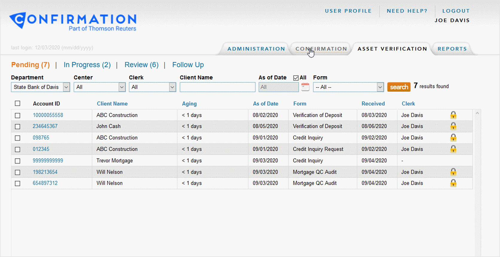Viewport: 500px width, 257px height.
Task: Open the Need Help? link
Action: point(407,11)
